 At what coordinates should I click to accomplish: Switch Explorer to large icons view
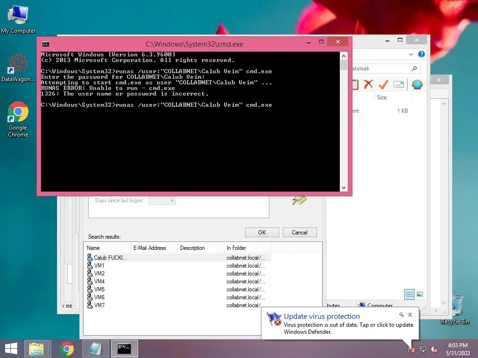(x=420, y=294)
